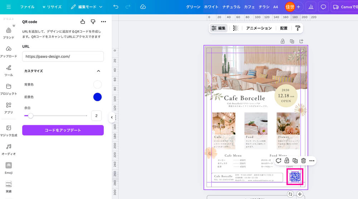Open マジック生成 in the sidebar

coord(9,130)
